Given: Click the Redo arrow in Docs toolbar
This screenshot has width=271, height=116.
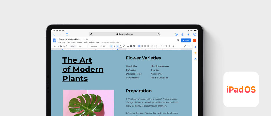Looking at the screenshot, I should click(58, 46).
